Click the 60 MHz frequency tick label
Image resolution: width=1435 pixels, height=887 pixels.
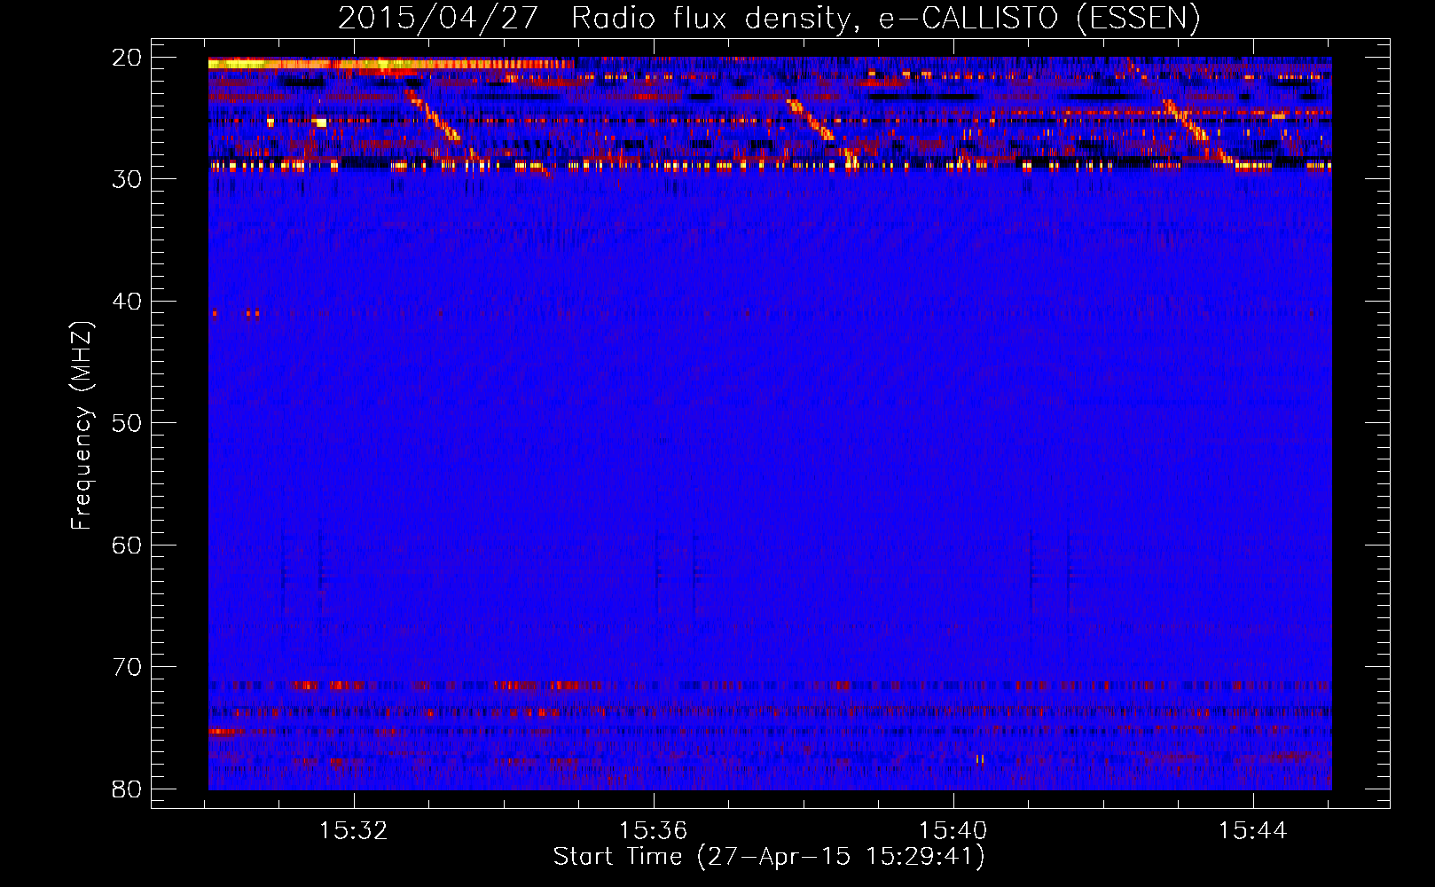[x=127, y=545]
